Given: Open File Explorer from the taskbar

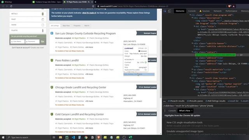Looking at the screenshot, I should (x=61, y=137).
